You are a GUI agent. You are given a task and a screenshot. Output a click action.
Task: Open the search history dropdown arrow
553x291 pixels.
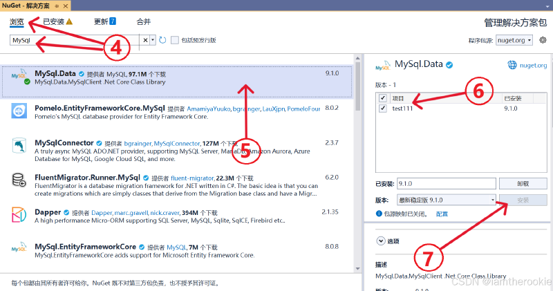(x=153, y=40)
